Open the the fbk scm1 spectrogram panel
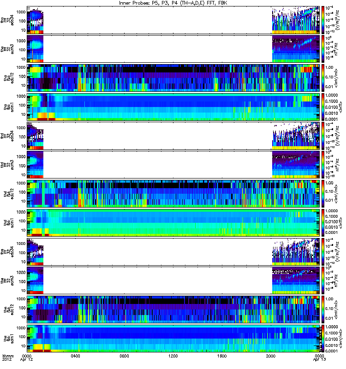This screenshot has height=369, width=346. click(173, 339)
